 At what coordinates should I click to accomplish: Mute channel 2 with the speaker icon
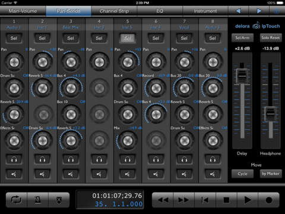click(x=42, y=174)
